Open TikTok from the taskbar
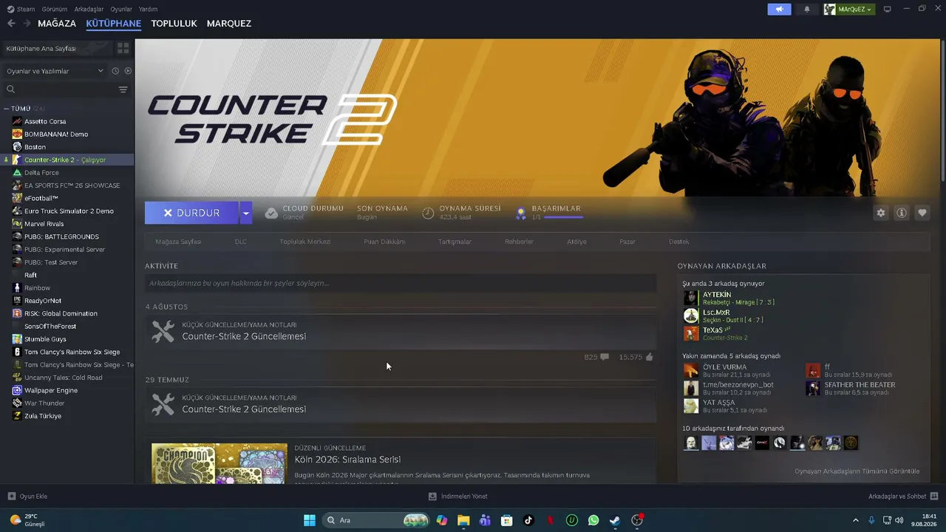946x532 pixels. click(x=528, y=520)
